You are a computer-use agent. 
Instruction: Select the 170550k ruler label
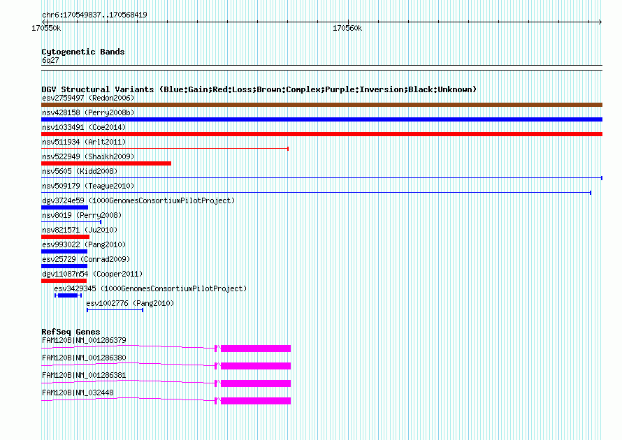(46, 29)
